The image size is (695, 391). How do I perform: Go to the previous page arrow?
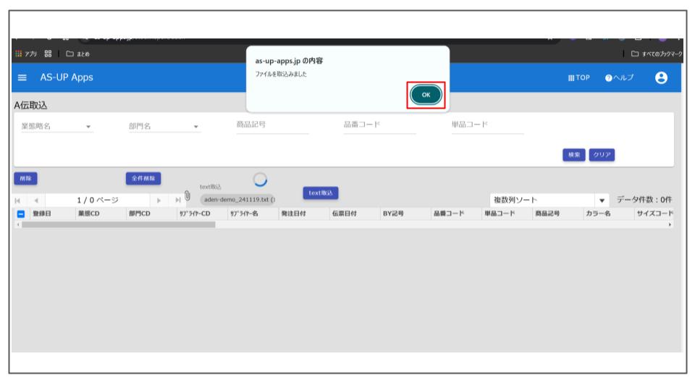35,199
